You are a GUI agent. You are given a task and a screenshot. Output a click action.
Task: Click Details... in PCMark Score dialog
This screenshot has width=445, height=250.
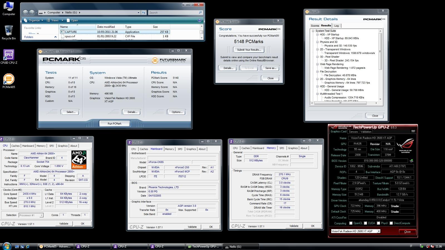click(x=228, y=68)
